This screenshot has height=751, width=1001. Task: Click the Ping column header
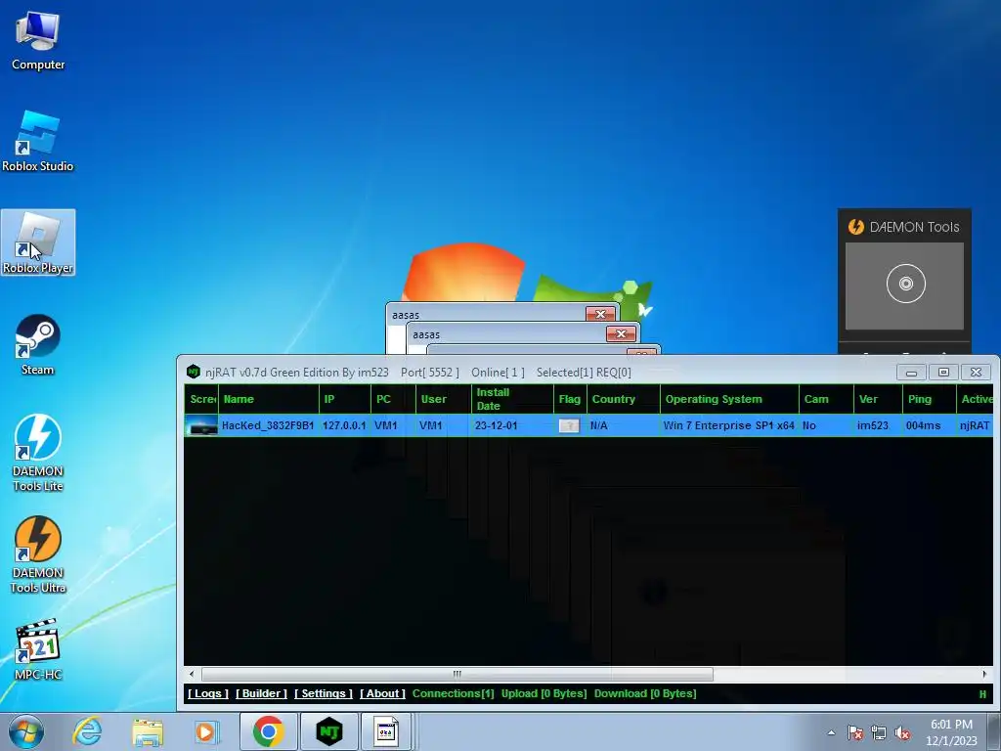pyautogui.click(x=929, y=399)
